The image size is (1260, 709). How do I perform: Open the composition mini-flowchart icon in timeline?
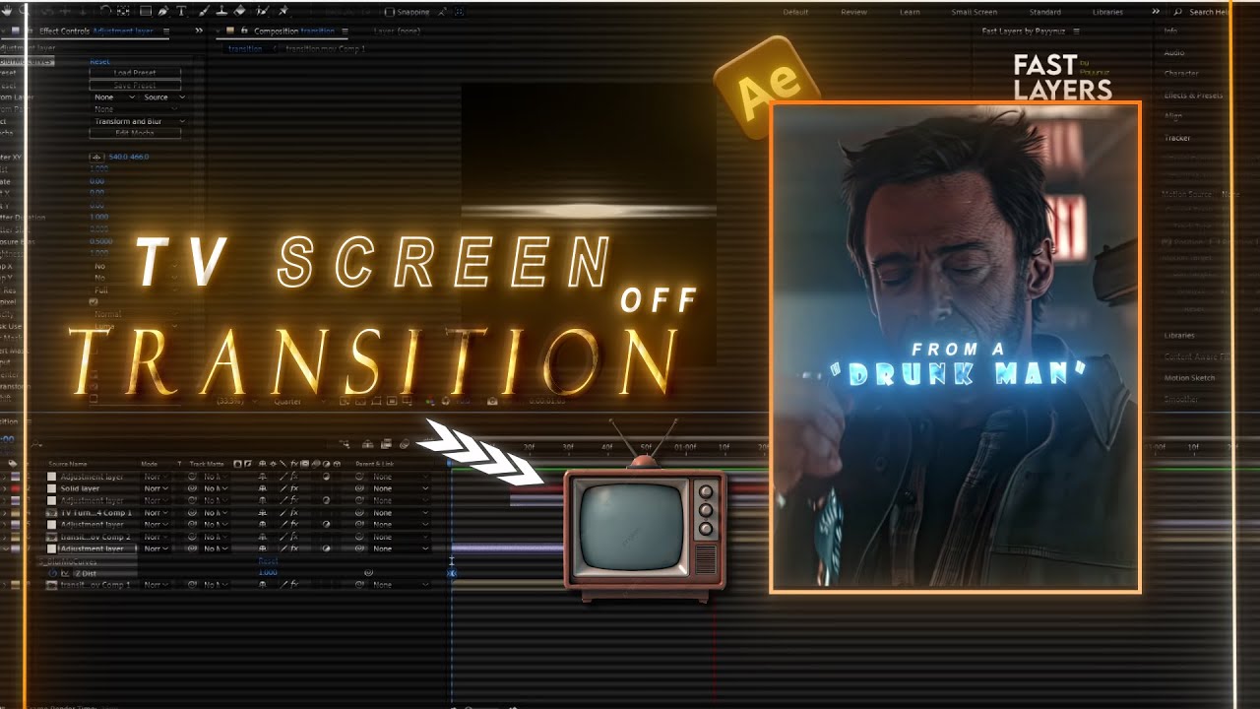pyautogui.click(x=344, y=444)
